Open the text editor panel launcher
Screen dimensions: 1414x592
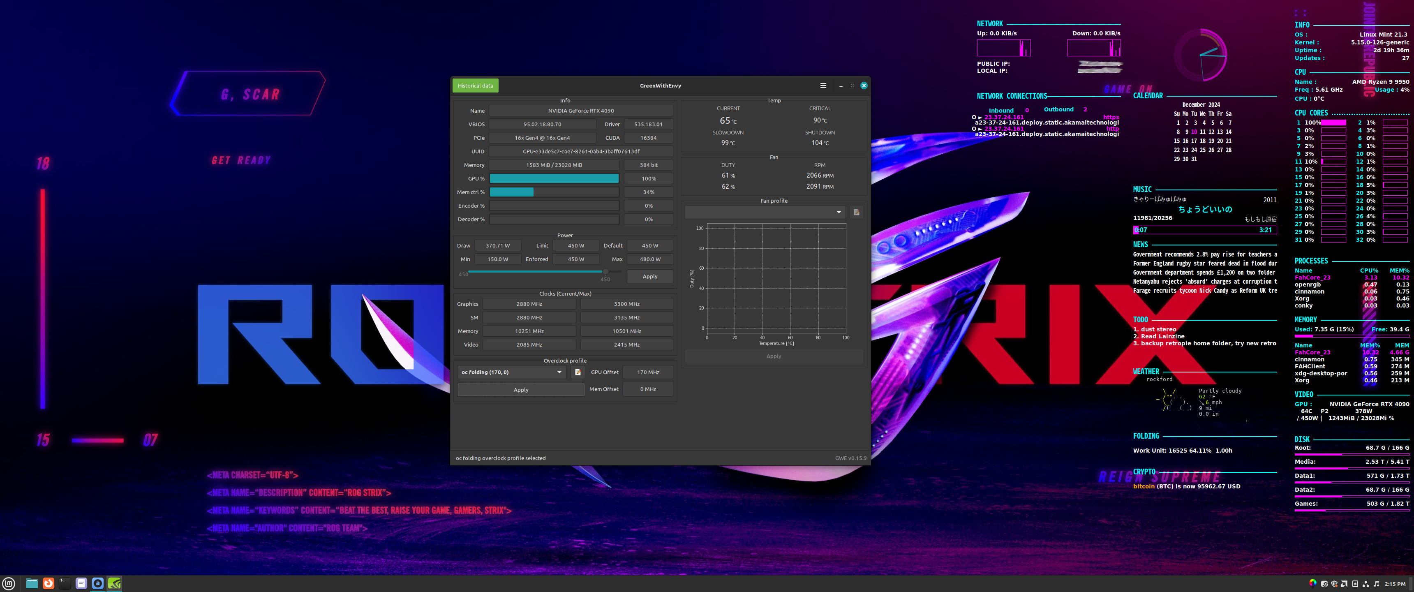tap(81, 583)
